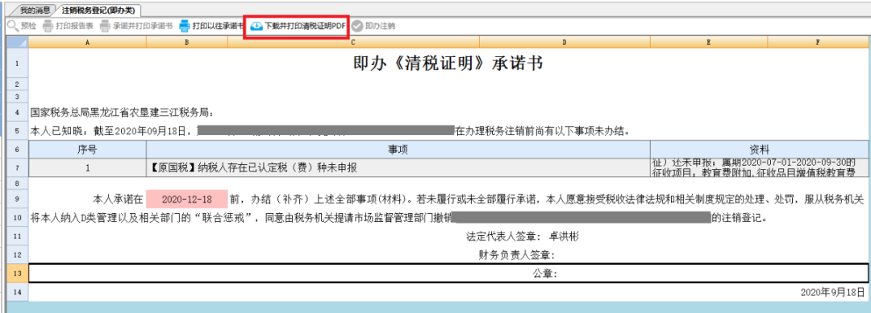Click the 预检 magnifier icon

[x=13, y=26]
